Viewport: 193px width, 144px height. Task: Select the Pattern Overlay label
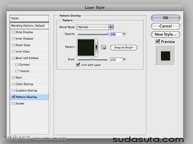point(26,97)
